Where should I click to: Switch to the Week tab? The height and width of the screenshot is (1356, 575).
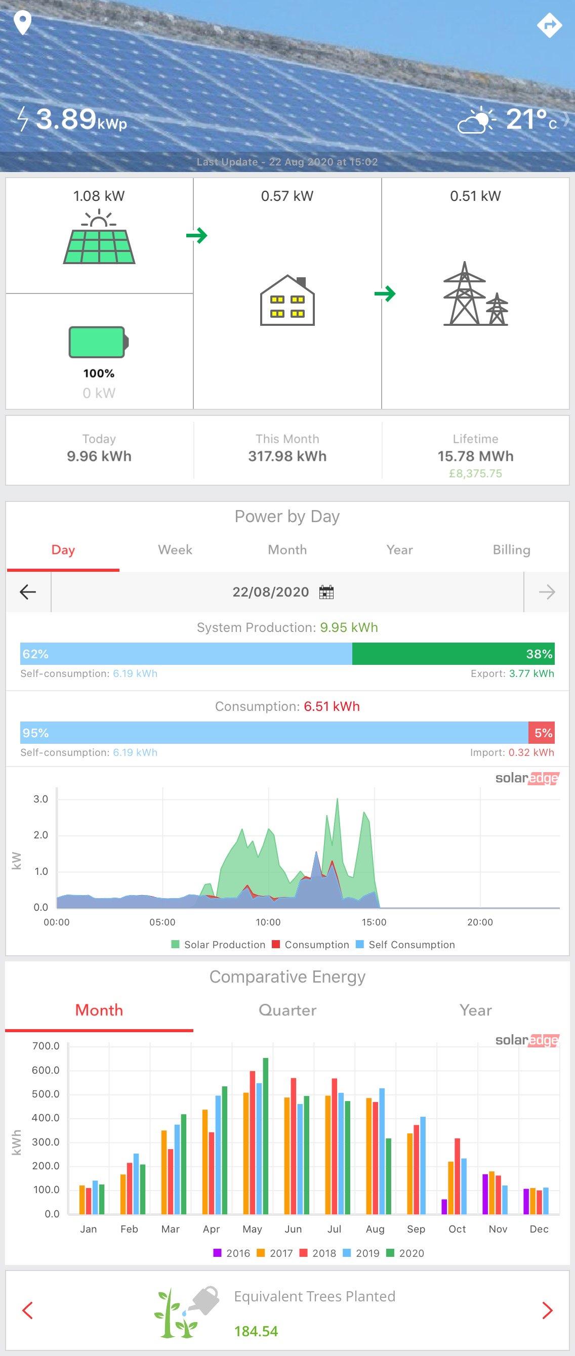[175, 550]
